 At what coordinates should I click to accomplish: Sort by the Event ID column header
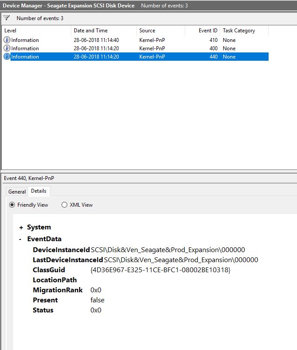pyautogui.click(x=202, y=30)
